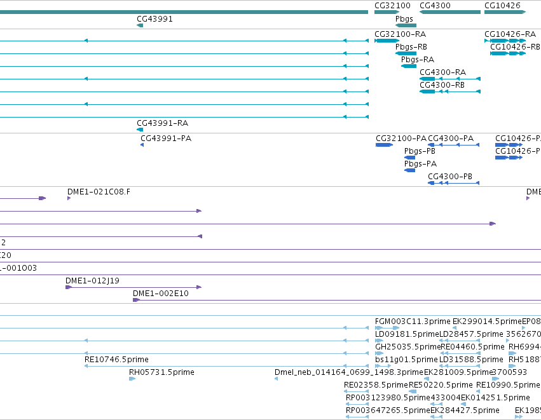Click the EK284427.5prime EST

pos(437,417)
